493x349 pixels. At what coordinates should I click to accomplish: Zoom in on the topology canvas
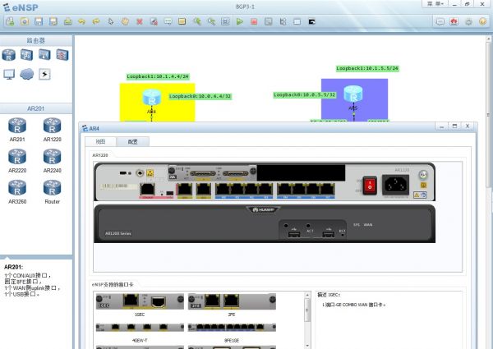click(197, 21)
